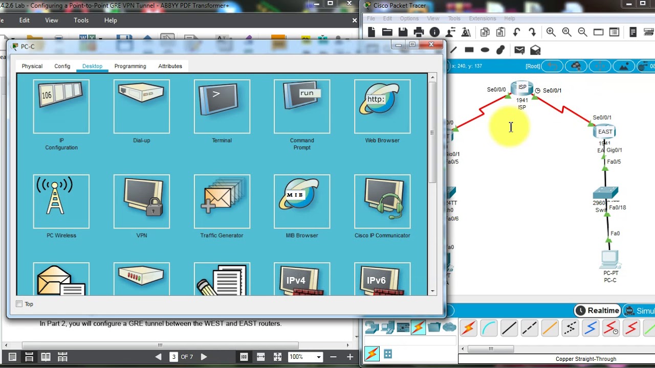
Task: Launch the Traffic Generator app
Action: pos(222,202)
